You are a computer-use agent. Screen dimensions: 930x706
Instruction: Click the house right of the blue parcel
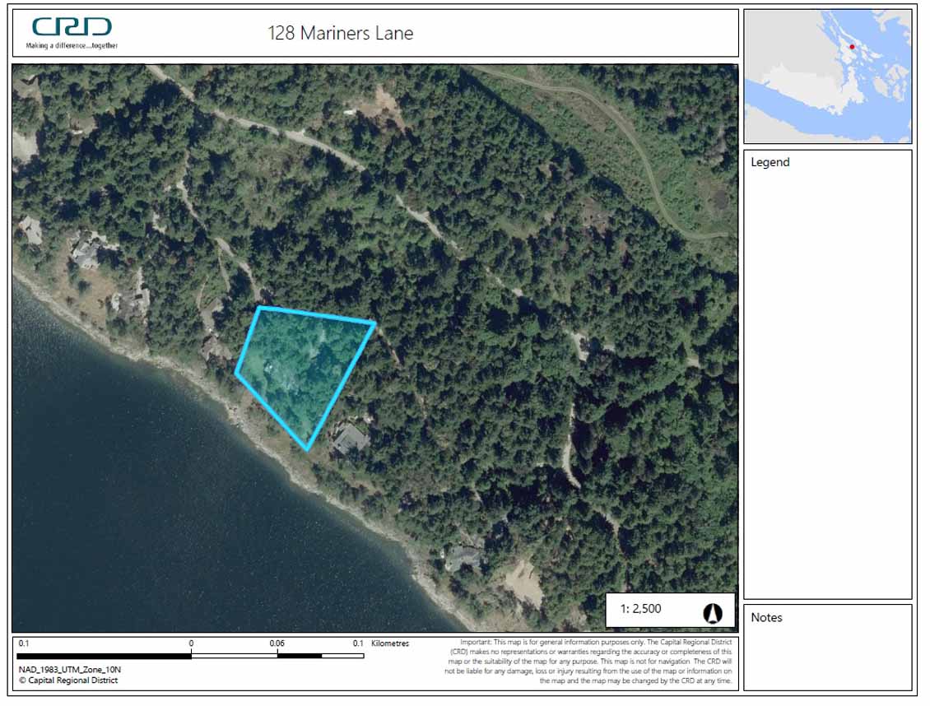pyautogui.click(x=351, y=439)
